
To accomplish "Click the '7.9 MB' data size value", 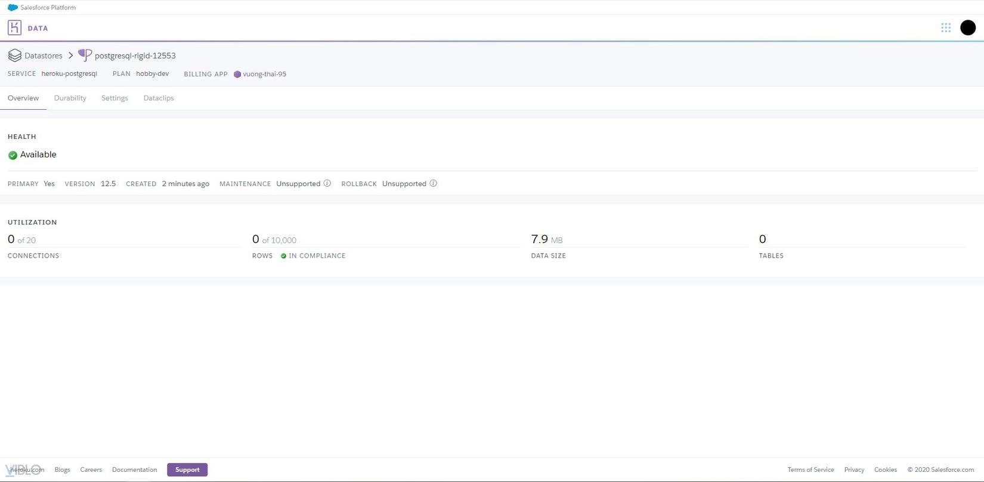I will [547, 239].
